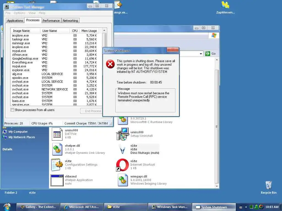Click the keyboard tray icon on taskbar
This screenshot has width=282, height=211.
coord(241,207)
